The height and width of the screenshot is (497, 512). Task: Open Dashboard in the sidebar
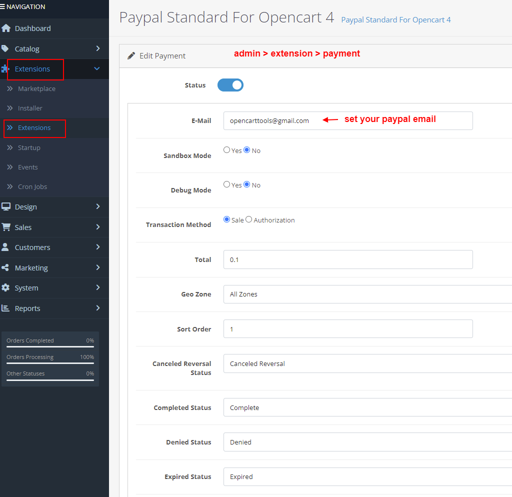click(54, 28)
